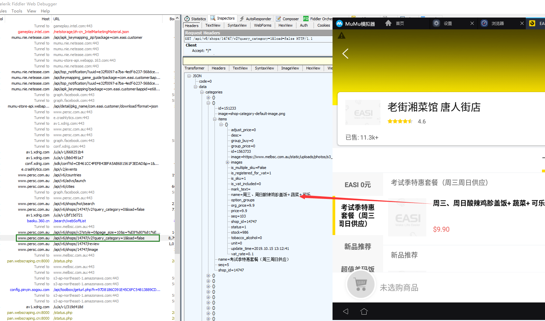The height and width of the screenshot is (321, 545).
Task: Tap the Android back navigation triangle
Action: point(346,311)
